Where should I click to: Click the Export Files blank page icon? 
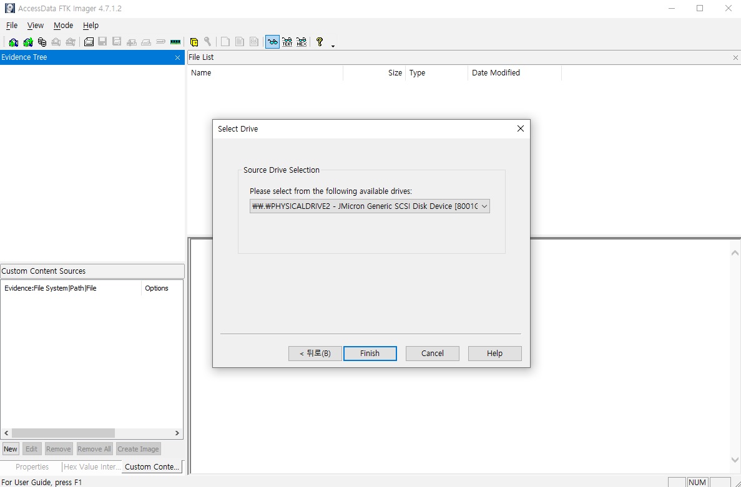(x=225, y=42)
